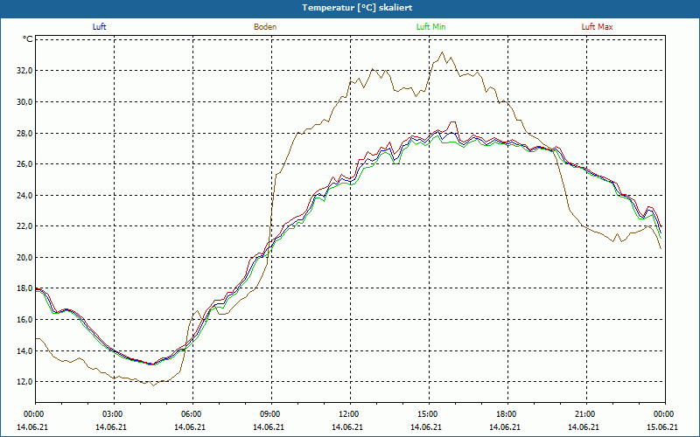
Task: Click the 28,0 y-axis value
Action: point(24,133)
